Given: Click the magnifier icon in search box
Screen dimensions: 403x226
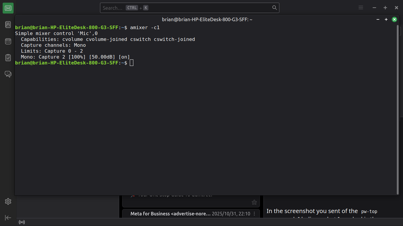Looking at the screenshot, I should [274, 8].
